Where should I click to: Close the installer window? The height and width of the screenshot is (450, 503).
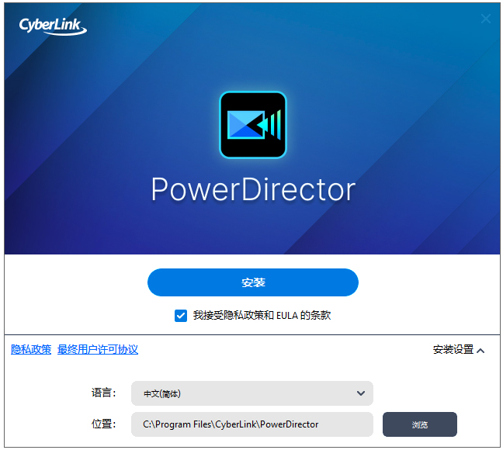click(486, 19)
